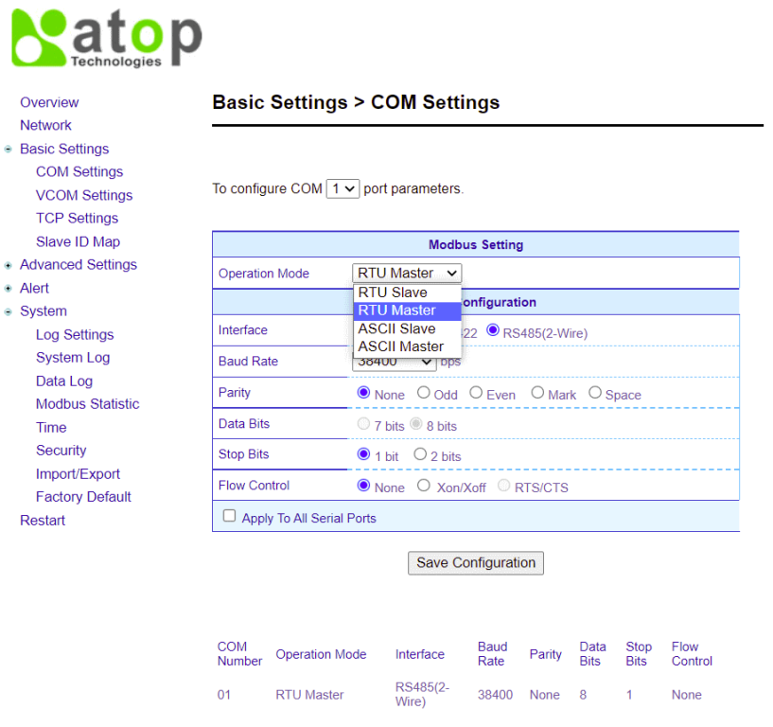Open Data Log page
Viewport: 773px width, 727px height.
64,381
